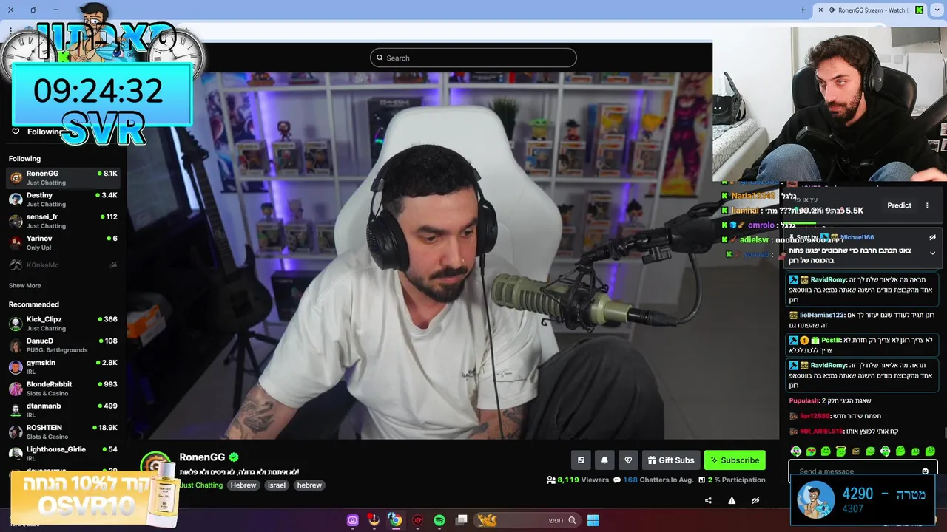Open Destiny channel in sidebar
This screenshot has width=947, height=532.
click(x=63, y=199)
